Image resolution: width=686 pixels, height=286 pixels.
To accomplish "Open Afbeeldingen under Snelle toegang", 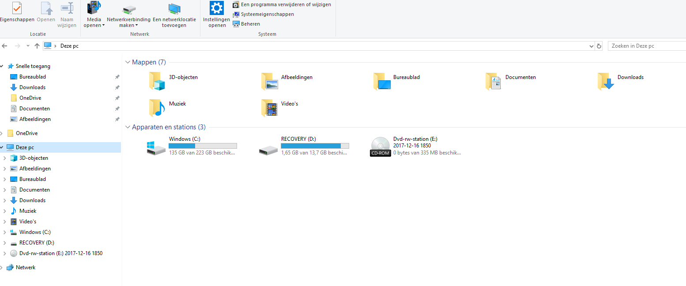I will point(35,119).
